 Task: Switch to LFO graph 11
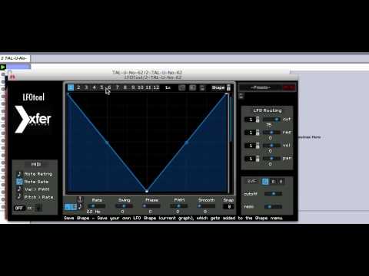148,87
